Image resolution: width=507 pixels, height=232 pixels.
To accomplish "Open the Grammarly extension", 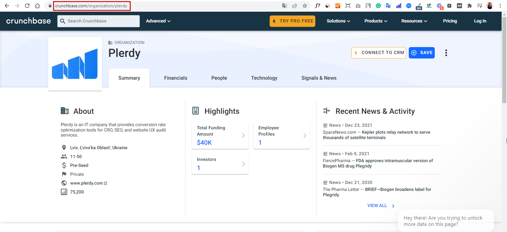I will coord(378,6).
